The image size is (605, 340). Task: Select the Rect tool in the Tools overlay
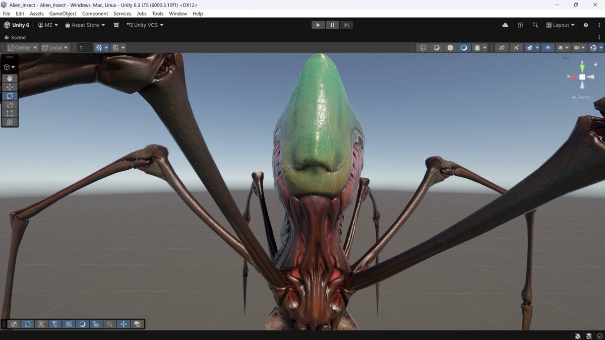(x=10, y=113)
